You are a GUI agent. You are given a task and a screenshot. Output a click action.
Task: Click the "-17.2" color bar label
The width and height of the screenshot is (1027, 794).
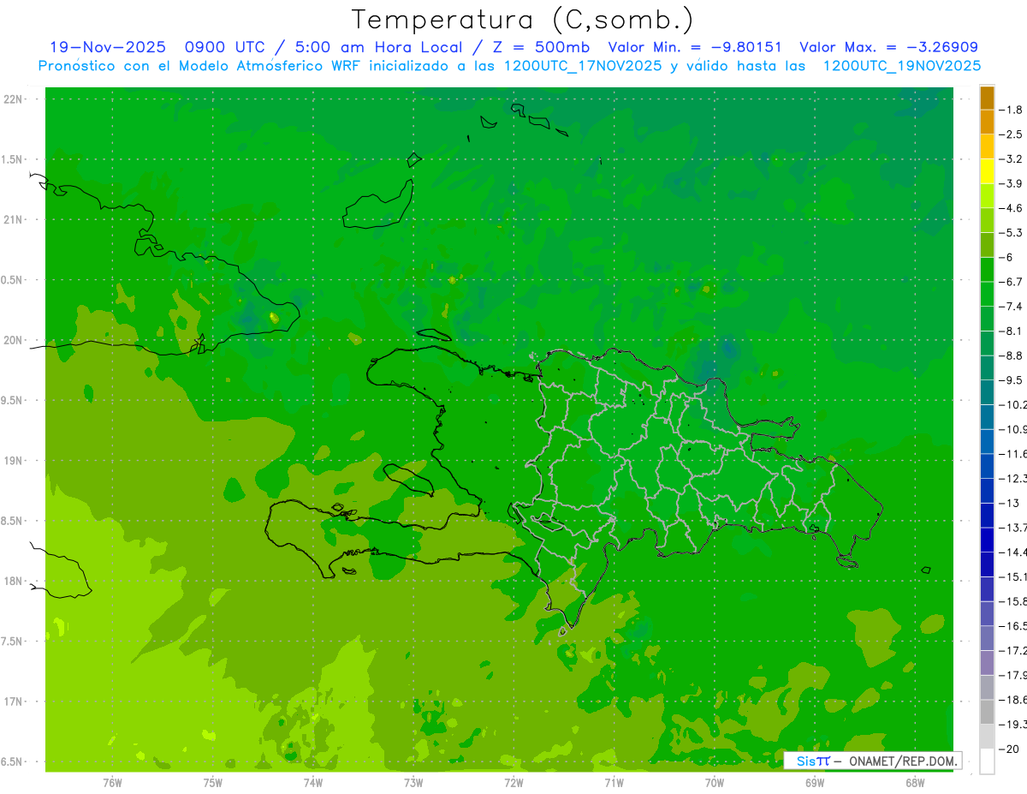click(1013, 651)
